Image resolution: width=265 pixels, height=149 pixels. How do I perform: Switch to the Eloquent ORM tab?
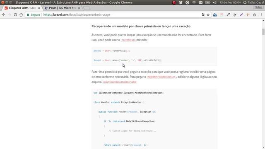(x=22, y=8)
